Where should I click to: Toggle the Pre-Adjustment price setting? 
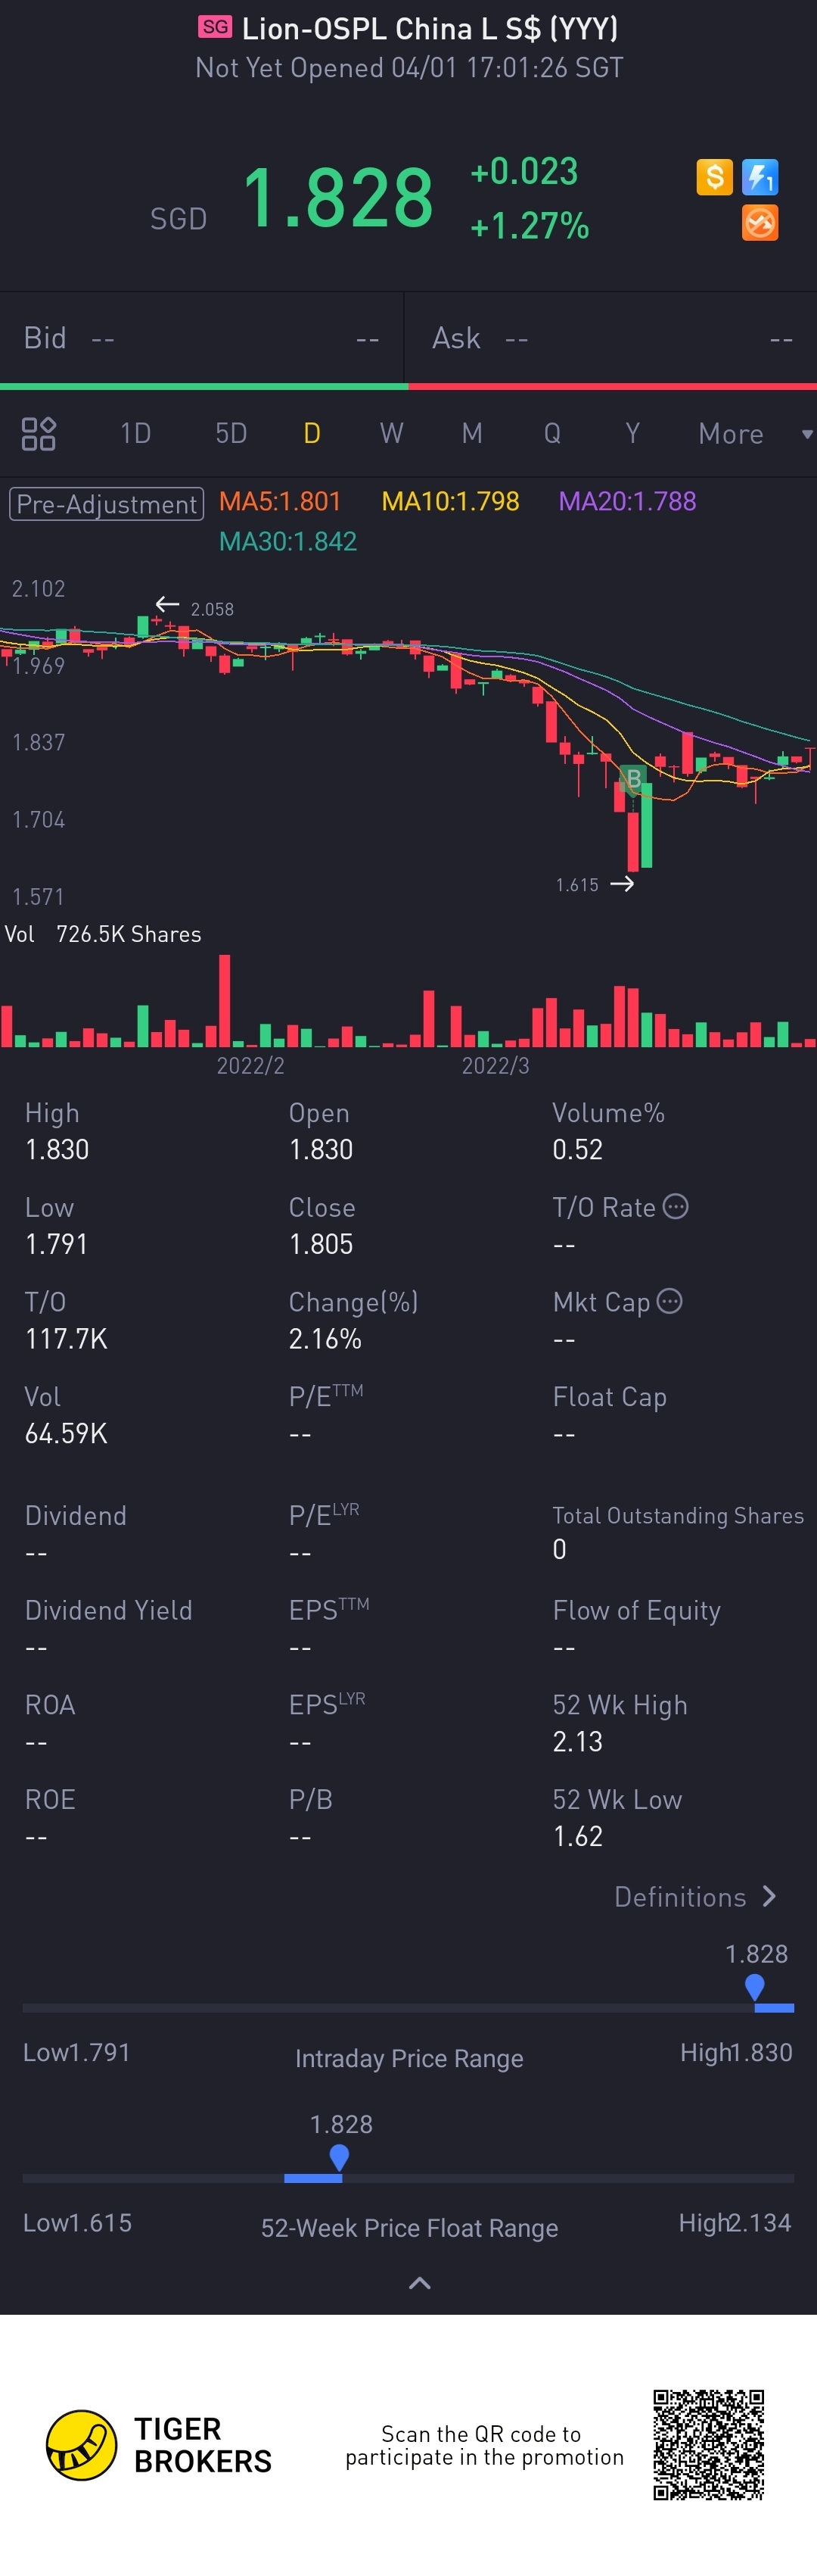tap(107, 503)
